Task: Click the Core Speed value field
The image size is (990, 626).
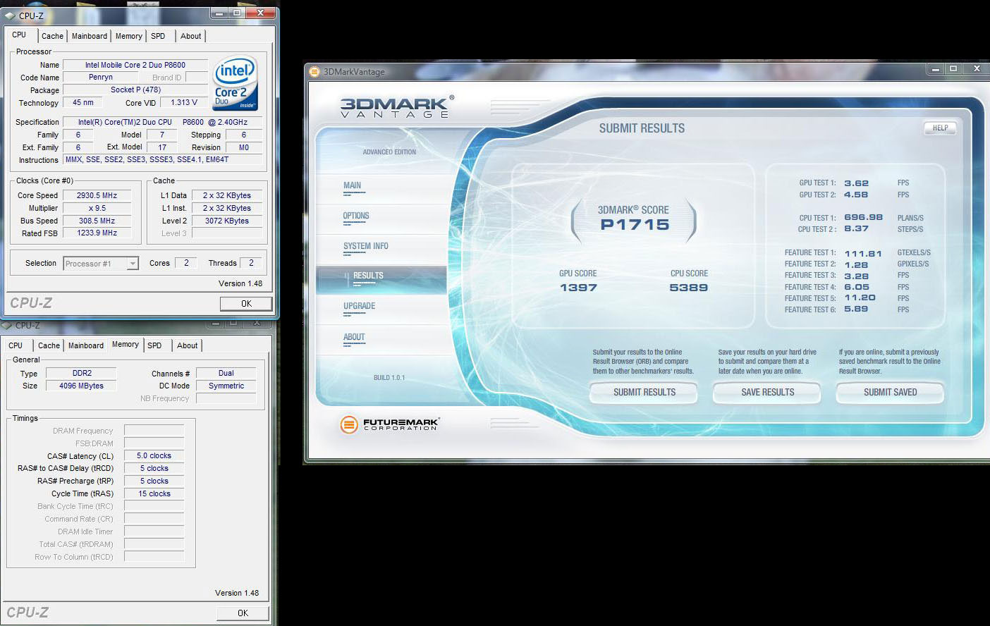Action: coord(97,195)
